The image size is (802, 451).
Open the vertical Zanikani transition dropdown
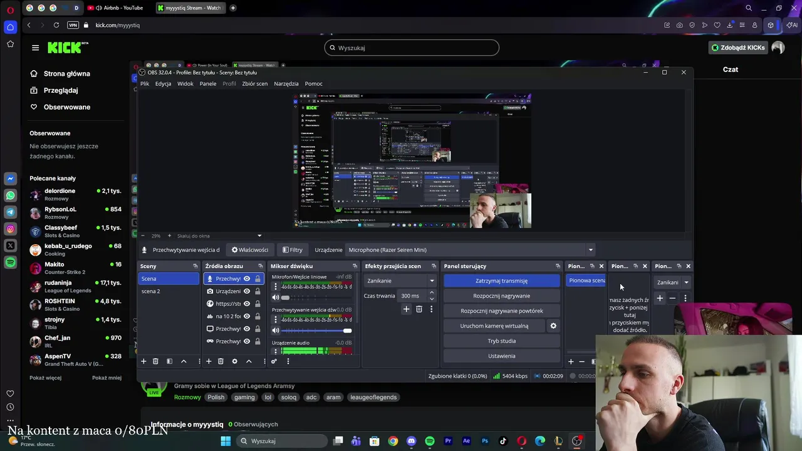(672, 283)
